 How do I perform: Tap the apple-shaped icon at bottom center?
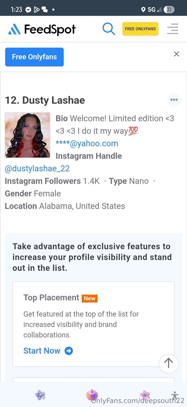(92, 395)
